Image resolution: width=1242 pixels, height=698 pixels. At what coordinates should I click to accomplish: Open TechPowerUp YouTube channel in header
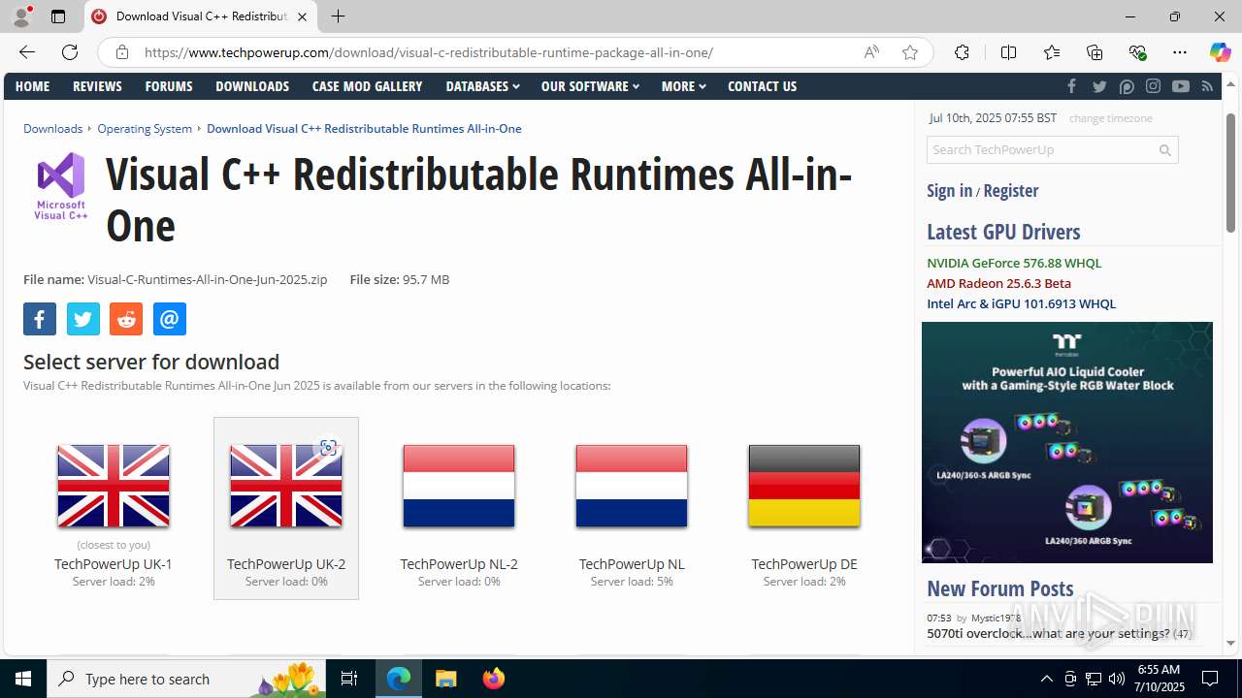coord(1180,86)
